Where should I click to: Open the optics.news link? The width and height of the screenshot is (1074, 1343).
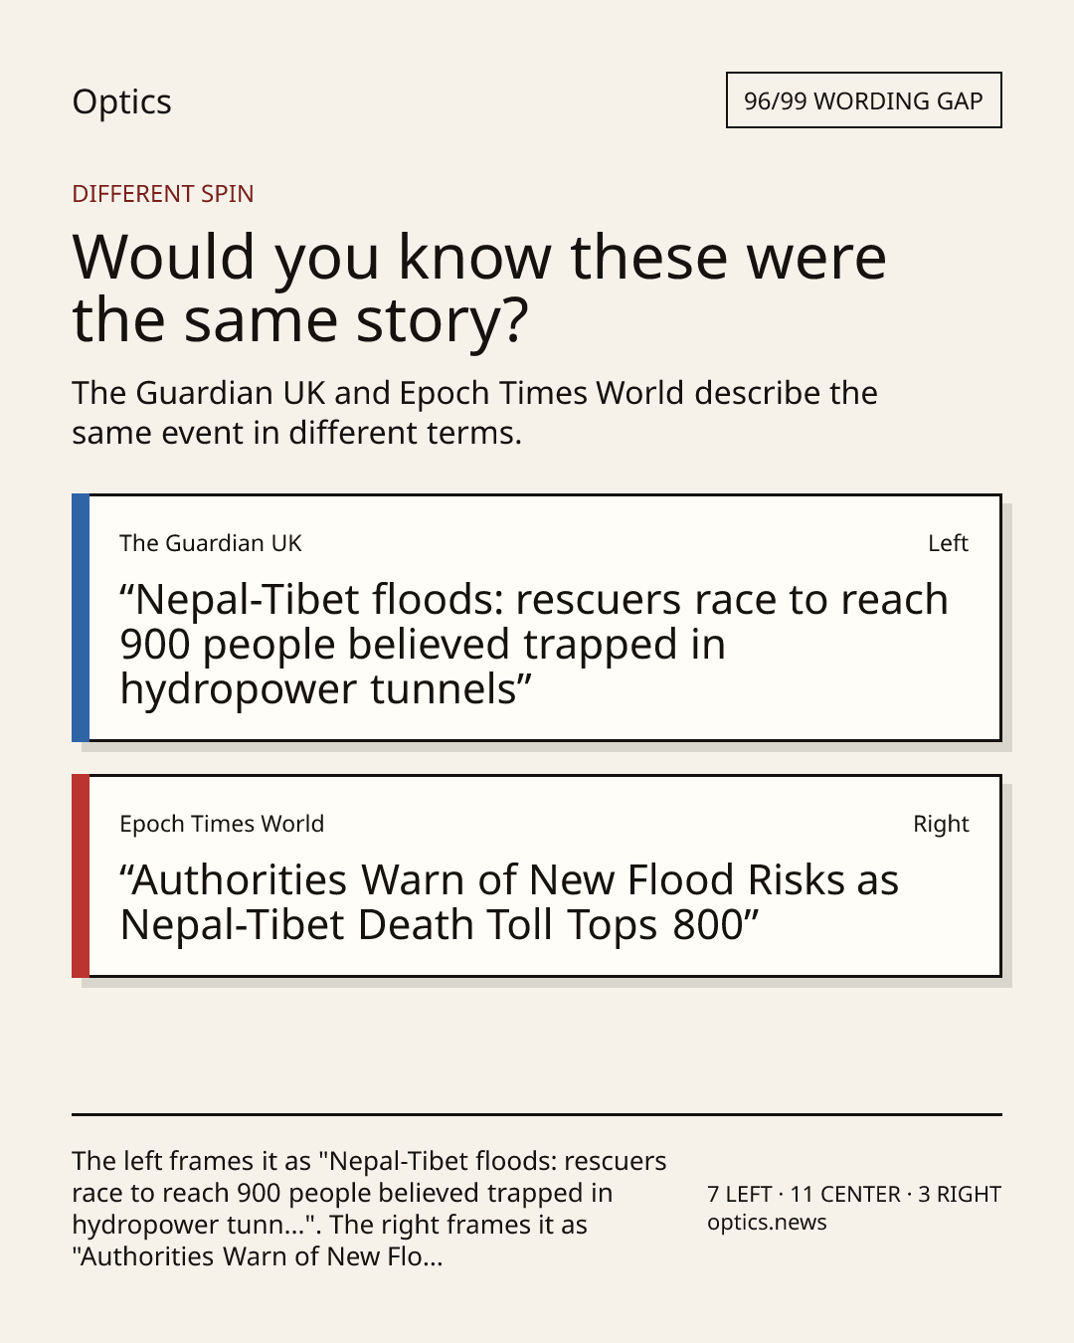pos(767,1223)
